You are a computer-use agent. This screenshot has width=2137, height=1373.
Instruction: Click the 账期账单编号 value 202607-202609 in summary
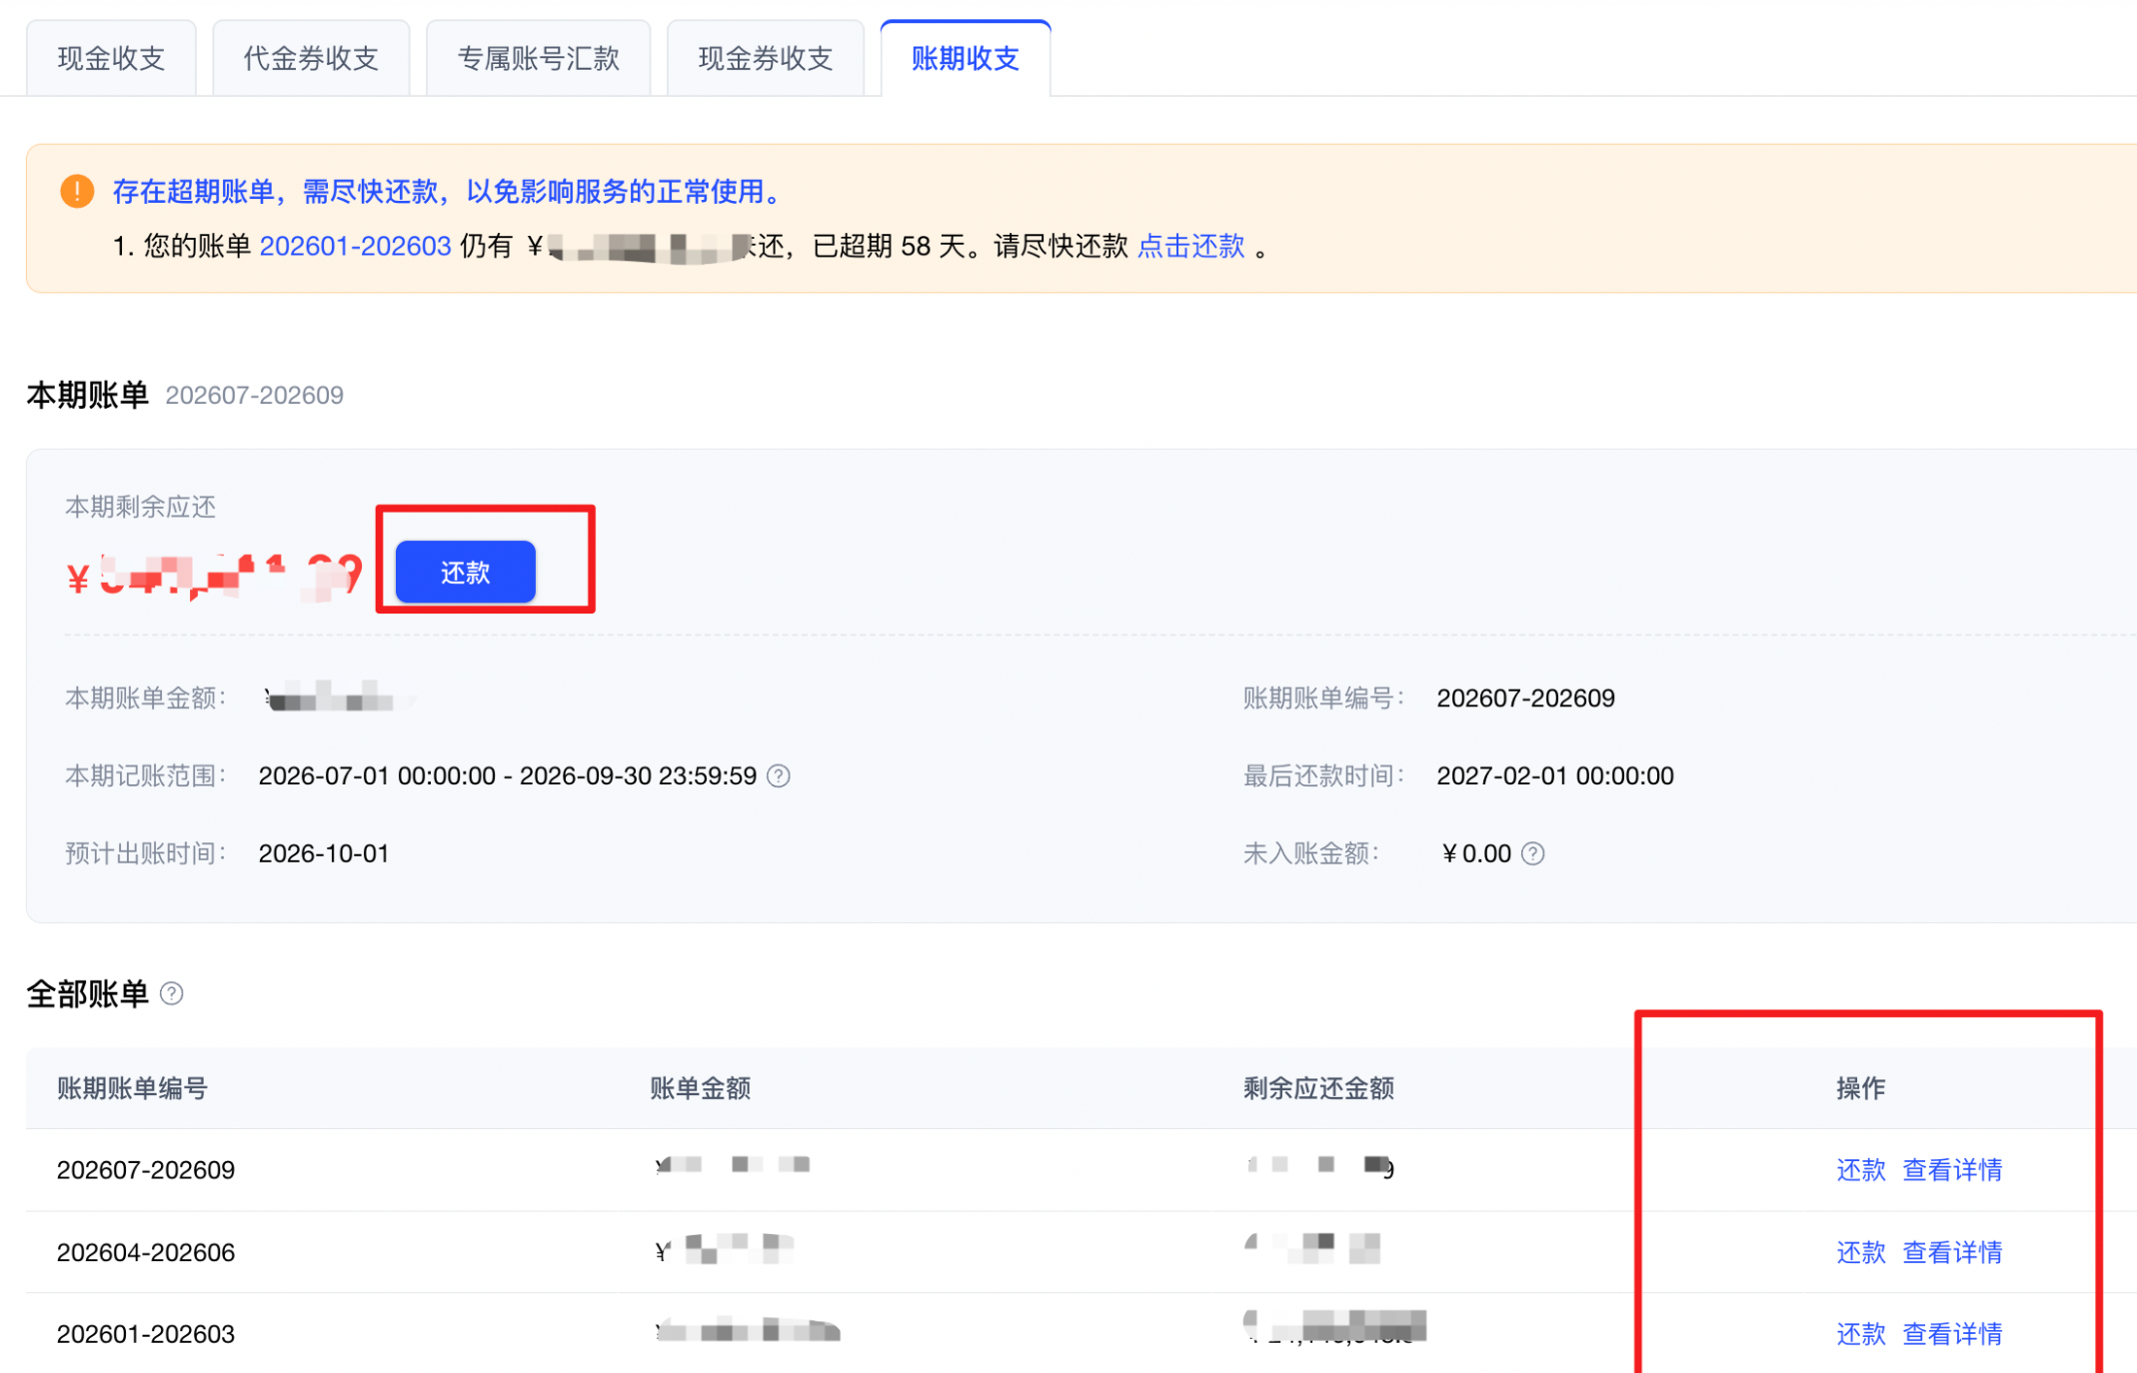tap(1525, 697)
